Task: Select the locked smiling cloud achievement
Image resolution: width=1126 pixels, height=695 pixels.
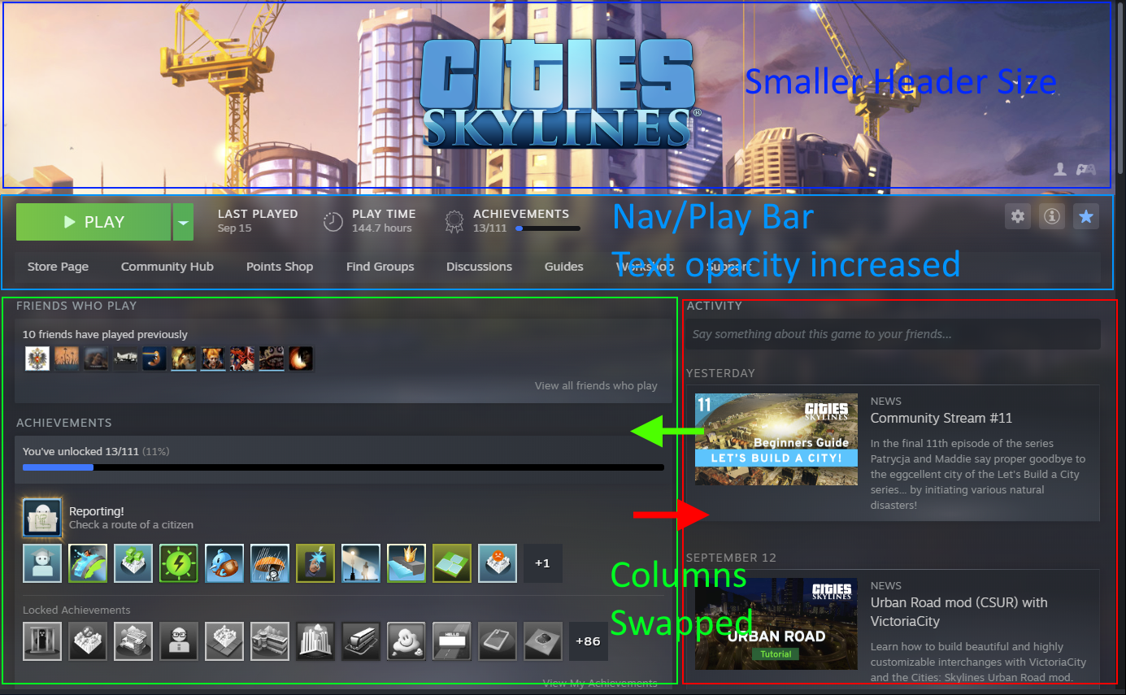Action: pos(406,641)
